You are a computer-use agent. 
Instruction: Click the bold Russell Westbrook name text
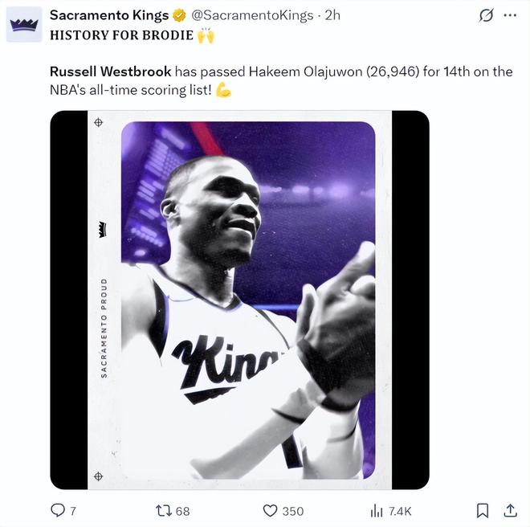(x=110, y=71)
